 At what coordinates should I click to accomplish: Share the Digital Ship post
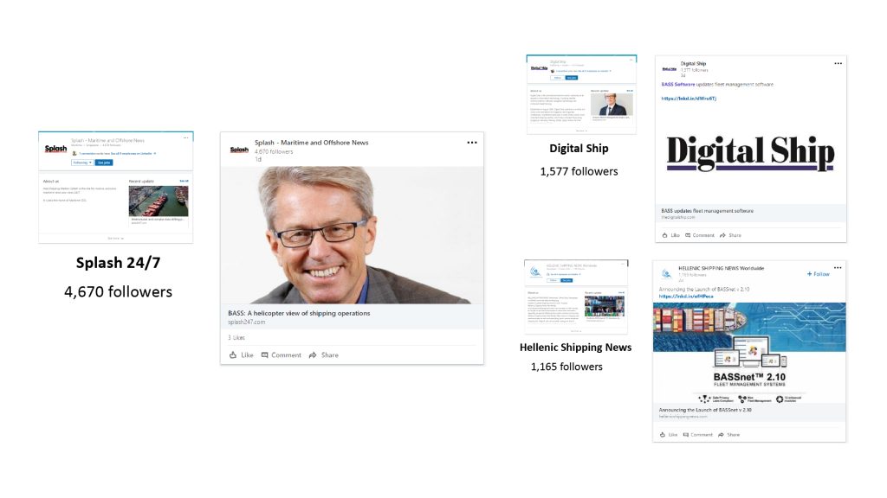coord(730,235)
